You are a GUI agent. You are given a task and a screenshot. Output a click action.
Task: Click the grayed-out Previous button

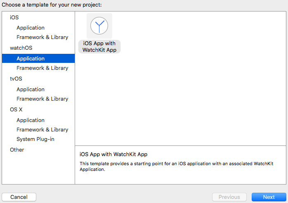point(229,197)
